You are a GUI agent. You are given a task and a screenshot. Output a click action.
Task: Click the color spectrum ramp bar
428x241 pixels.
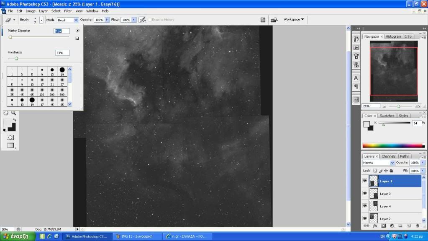coord(392,145)
